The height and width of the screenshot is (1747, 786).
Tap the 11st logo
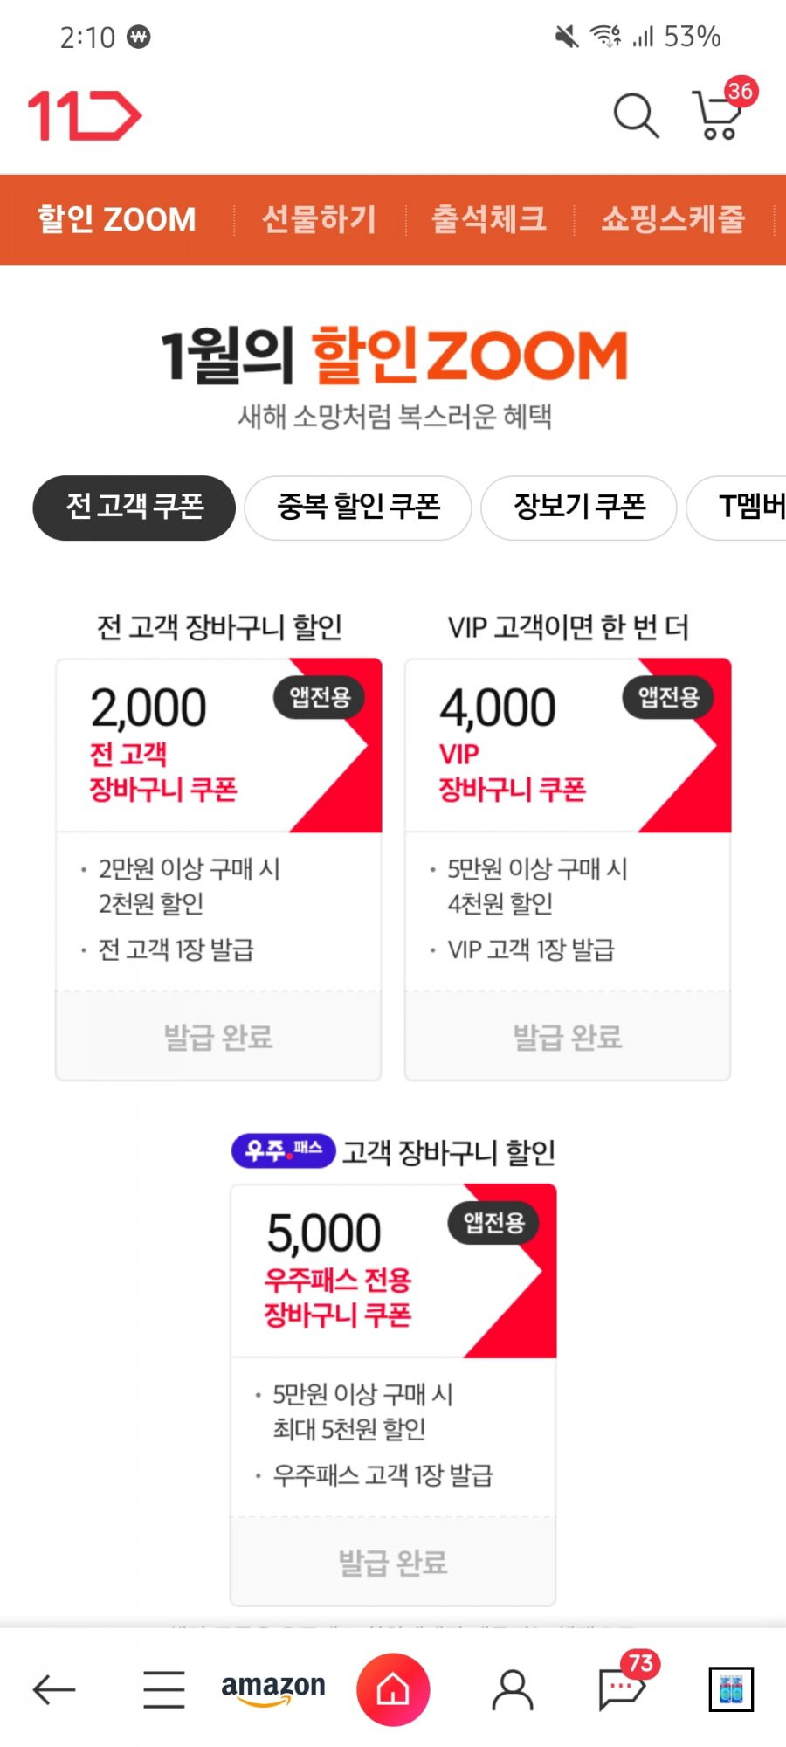click(85, 115)
